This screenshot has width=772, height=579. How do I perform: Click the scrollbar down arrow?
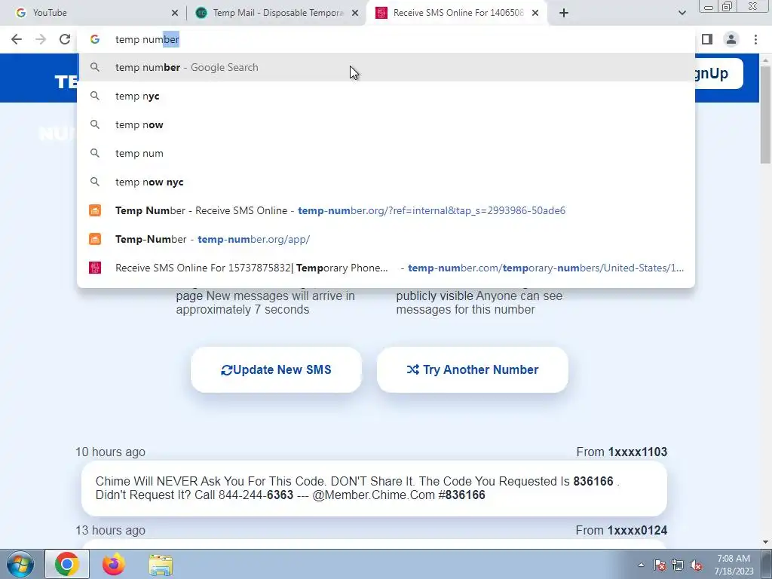coord(765,542)
